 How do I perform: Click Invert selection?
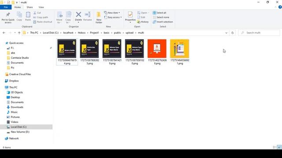tap(163, 22)
